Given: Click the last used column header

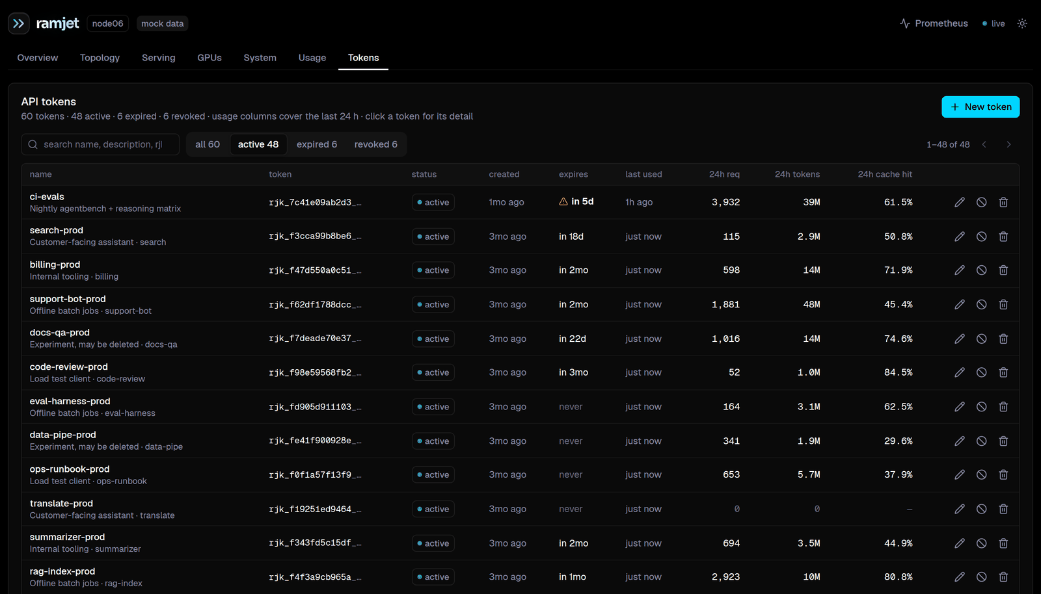Looking at the screenshot, I should coord(643,174).
